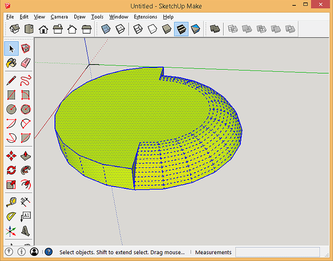
Task: Choose the Rotated Rectangle tool
Action: [x=26, y=95]
